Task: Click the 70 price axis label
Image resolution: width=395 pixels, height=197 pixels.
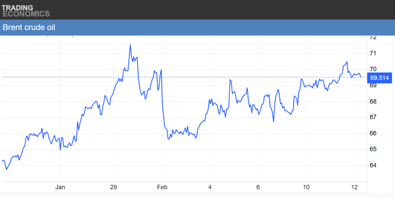Action: [373, 69]
